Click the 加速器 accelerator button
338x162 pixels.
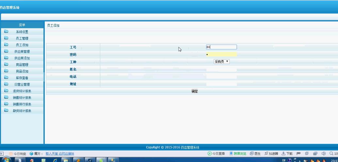pos(271,154)
